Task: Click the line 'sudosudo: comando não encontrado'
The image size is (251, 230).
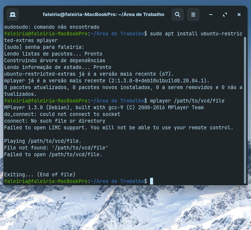Action: coord(52,27)
